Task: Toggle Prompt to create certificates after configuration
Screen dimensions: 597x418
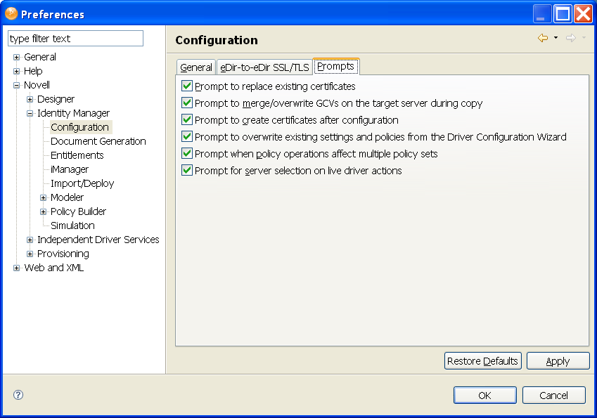Action: click(x=187, y=119)
